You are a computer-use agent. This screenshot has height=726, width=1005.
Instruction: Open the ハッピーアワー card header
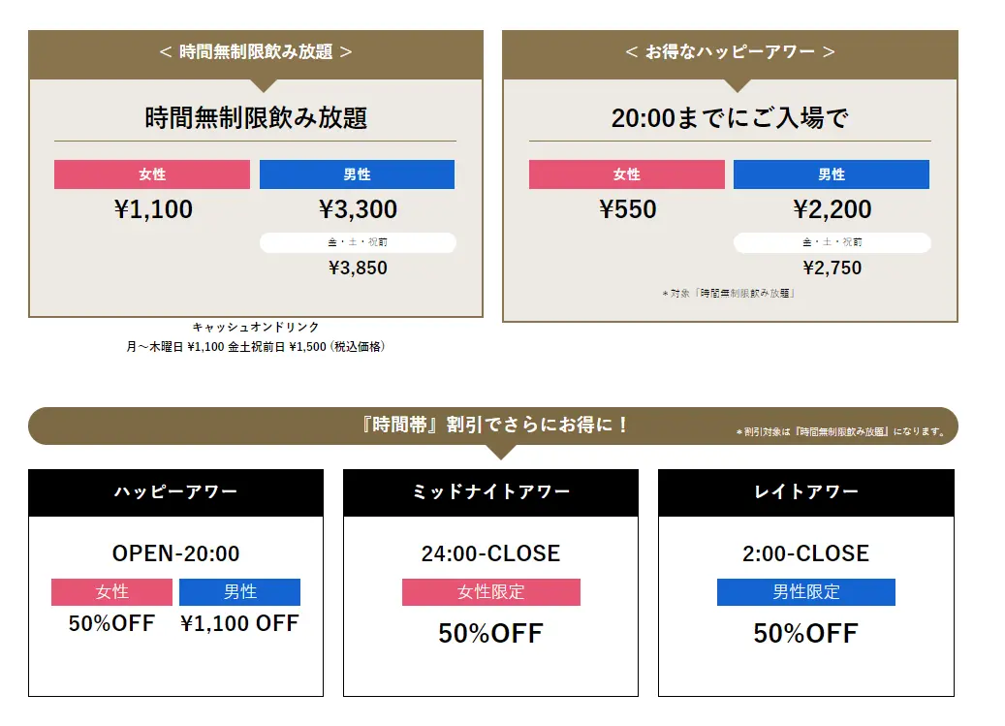pyautogui.click(x=175, y=492)
